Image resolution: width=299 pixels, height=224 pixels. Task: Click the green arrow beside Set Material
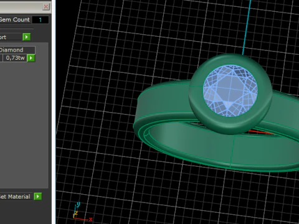point(38,197)
